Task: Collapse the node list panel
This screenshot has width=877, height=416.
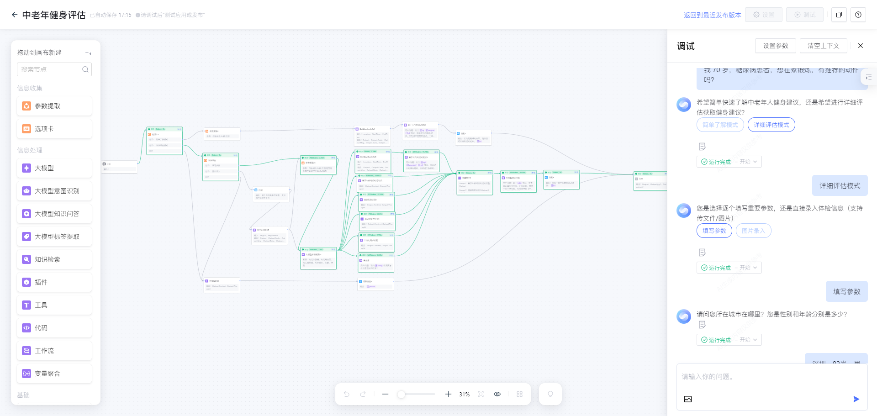Action: point(88,53)
